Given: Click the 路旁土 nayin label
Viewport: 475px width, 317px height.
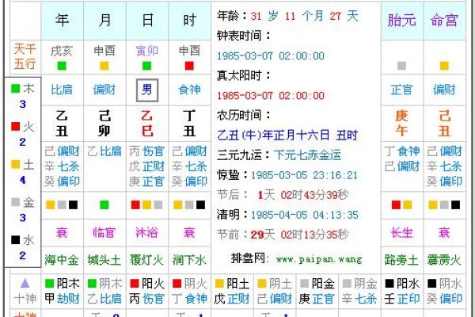Looking at the screenshot, I should click(x=401, y=260).
